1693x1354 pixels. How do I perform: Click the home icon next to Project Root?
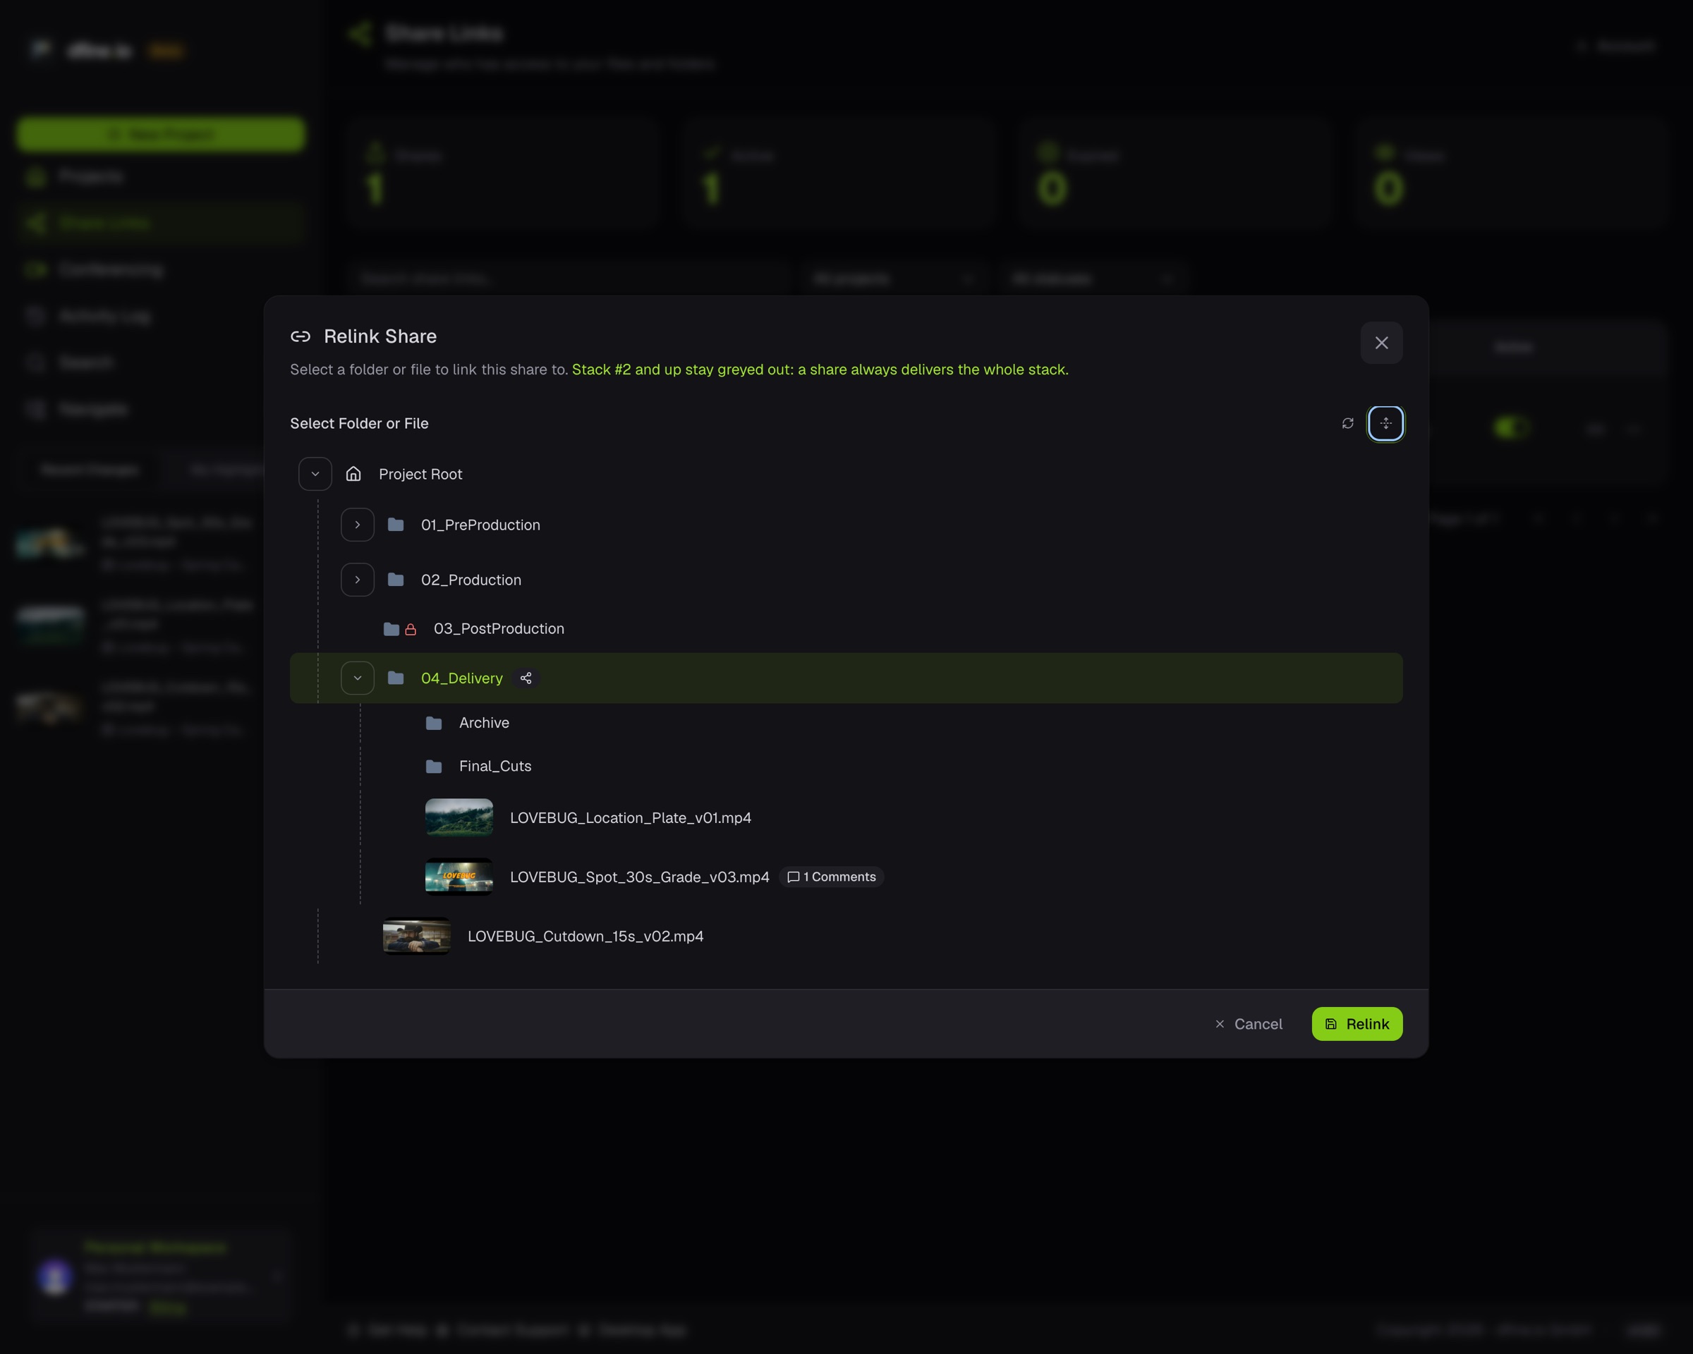click(x=353, y=473)
